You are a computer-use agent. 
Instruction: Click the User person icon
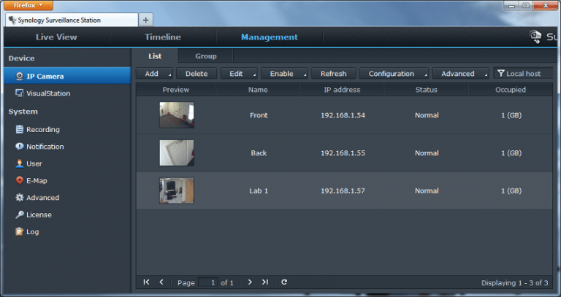point(19,163)
